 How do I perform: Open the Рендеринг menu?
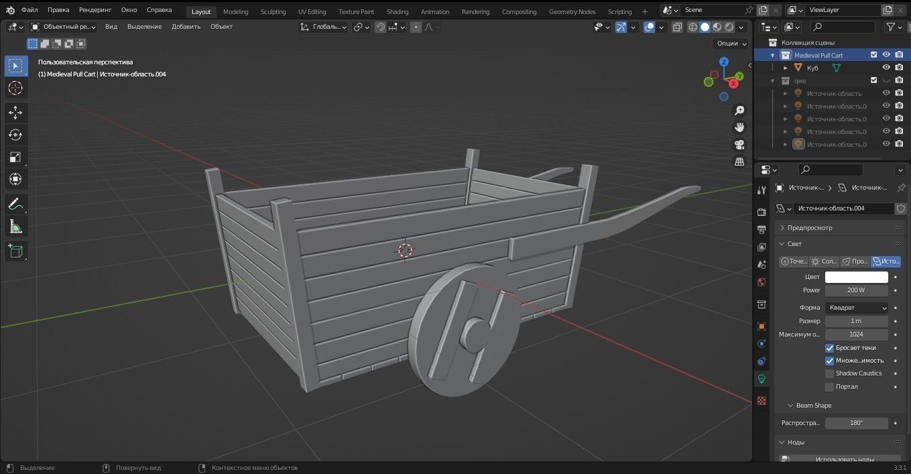[95, 10]
